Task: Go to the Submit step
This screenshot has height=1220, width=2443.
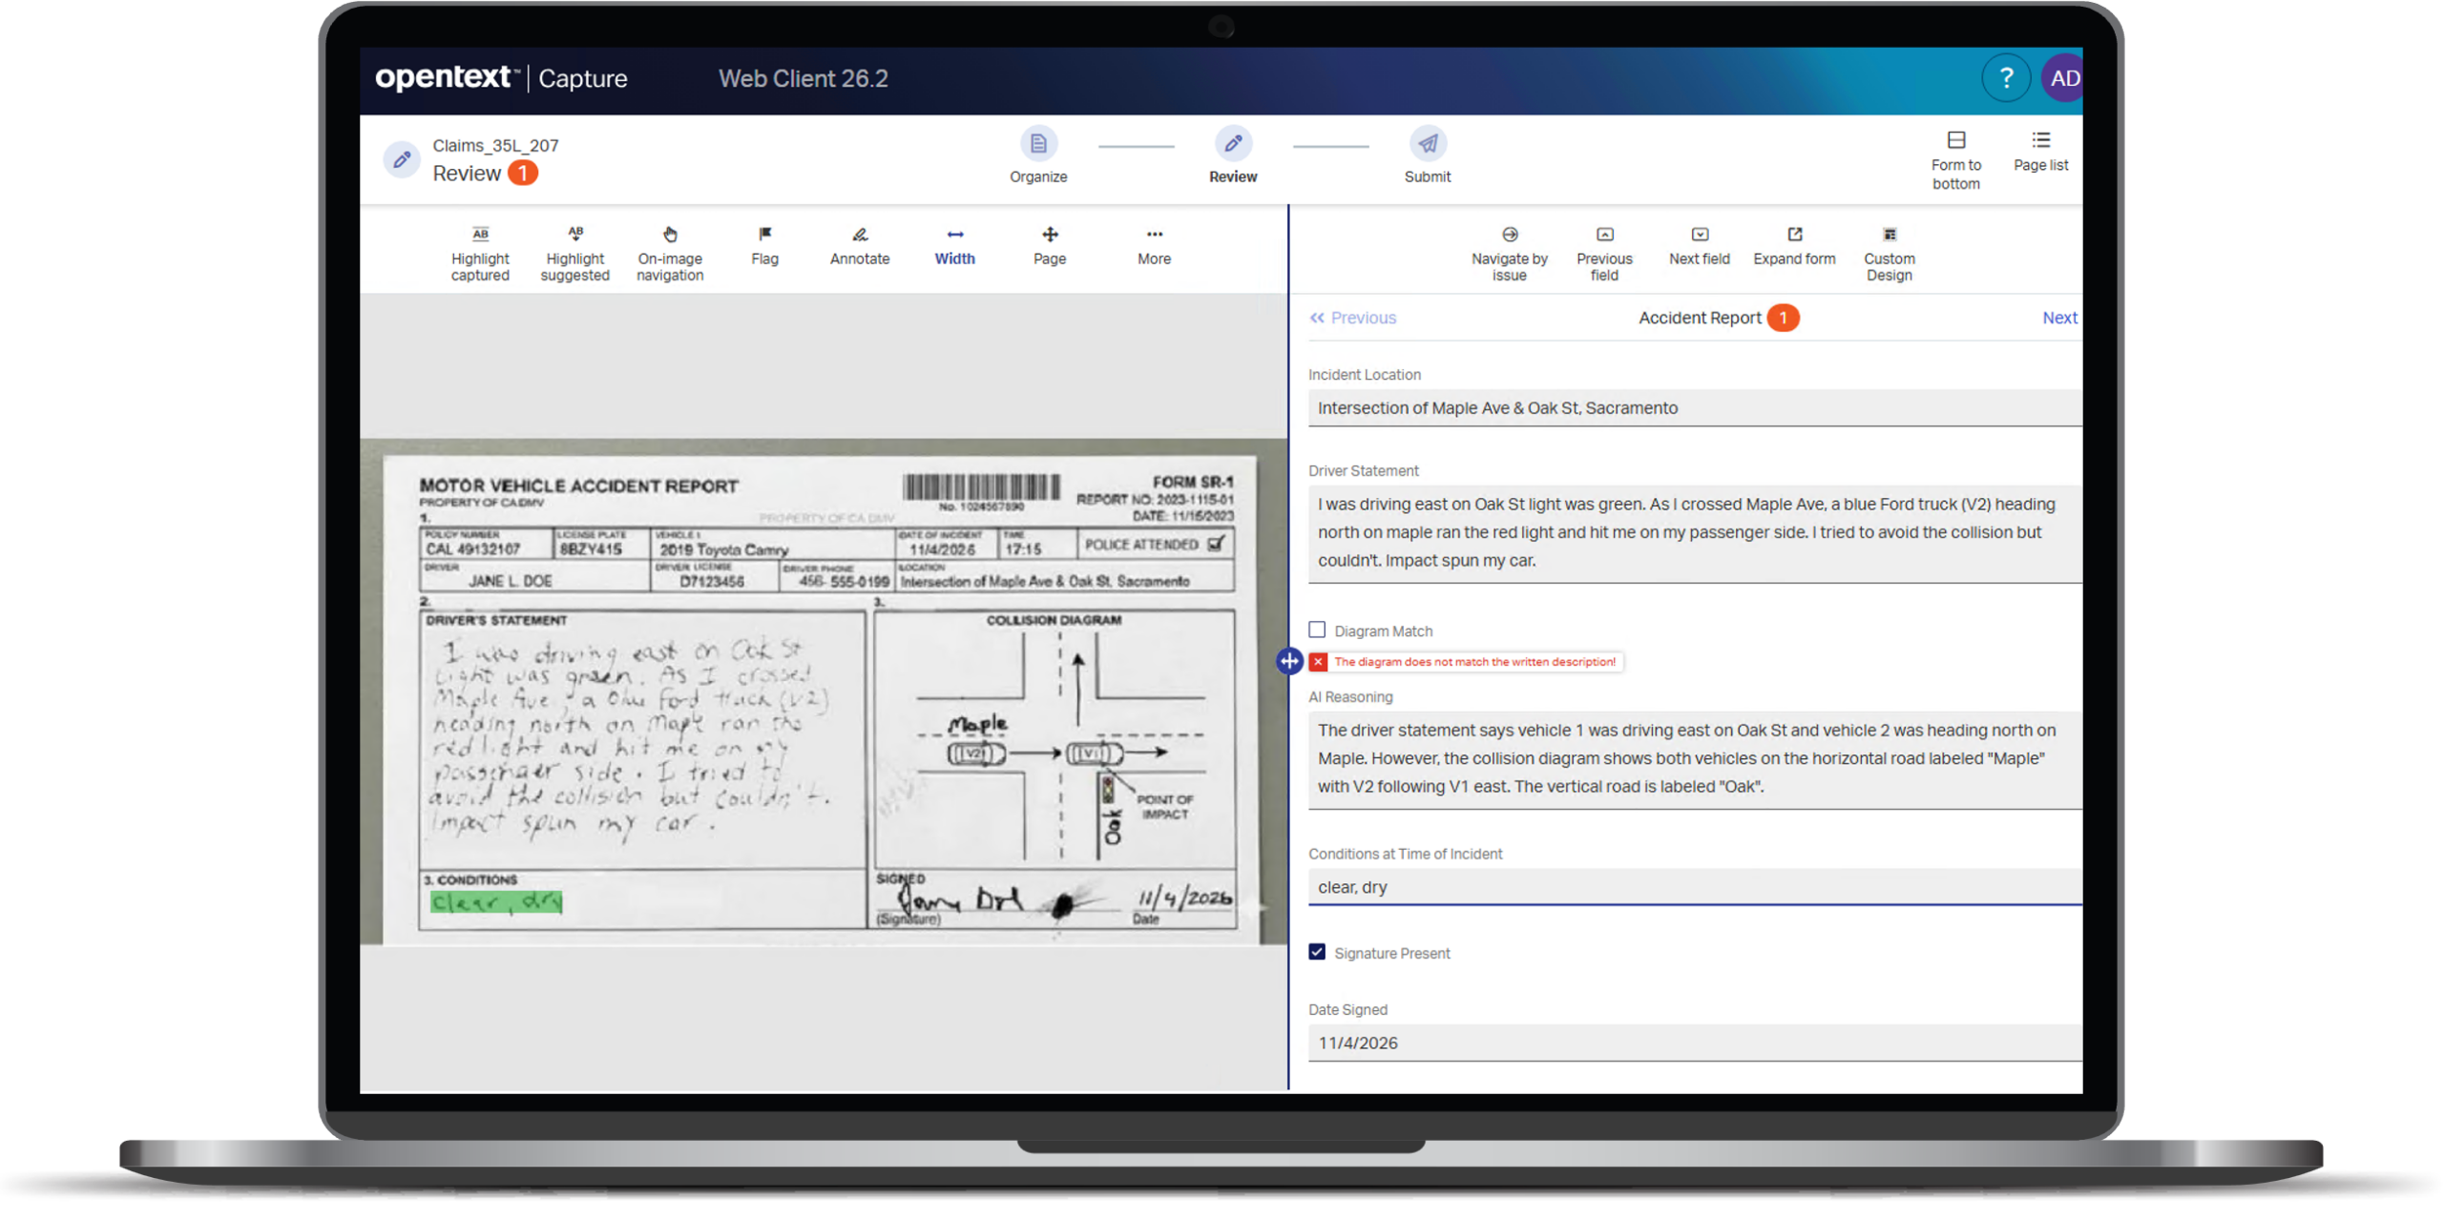Action: (x=1428, y=155)
